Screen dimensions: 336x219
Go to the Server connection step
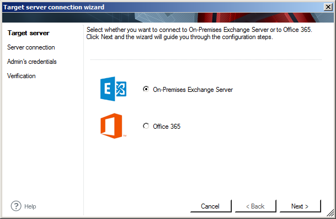(x=31, y=47)
